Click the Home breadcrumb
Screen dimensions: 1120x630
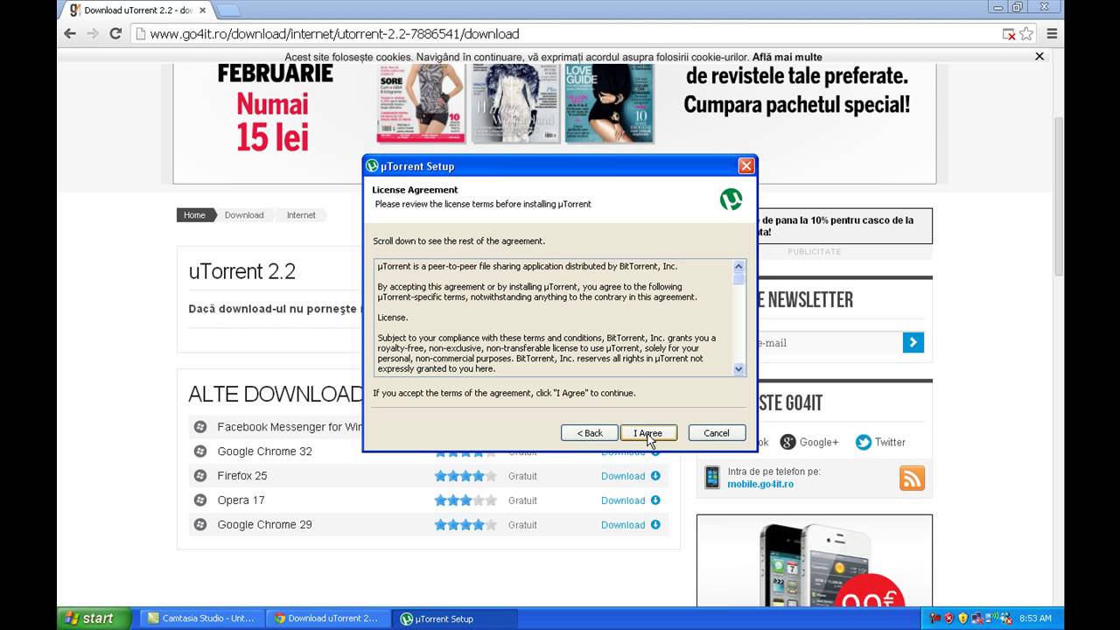pos(194,214)
